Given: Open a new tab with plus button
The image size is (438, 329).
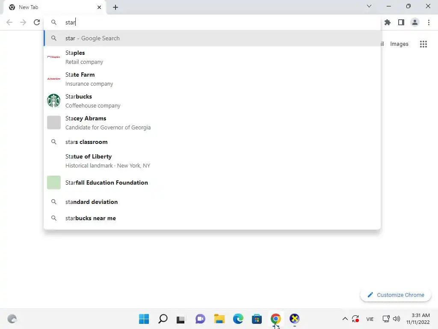Looking at the screenshot, I should (115, 7).
